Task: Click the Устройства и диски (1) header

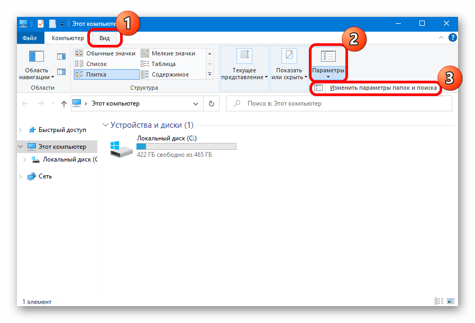Action: [x=152, y=125]
